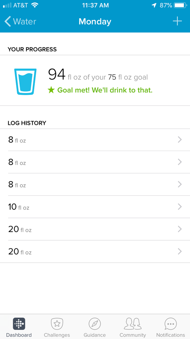Viewport: 190px width, 339px height.
Task: Tap the Monday title in header
Action: 95,21
